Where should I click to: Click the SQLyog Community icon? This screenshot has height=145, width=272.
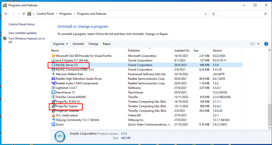coord(53,120)
